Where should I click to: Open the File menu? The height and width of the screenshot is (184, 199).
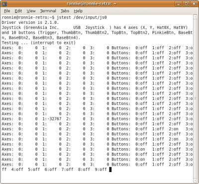click(x=7, y=11)
